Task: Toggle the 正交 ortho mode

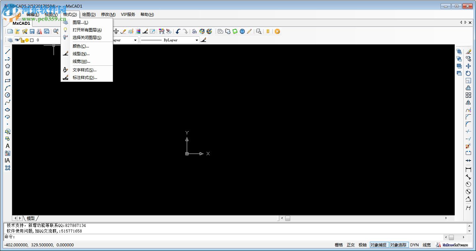Action: 351,245
